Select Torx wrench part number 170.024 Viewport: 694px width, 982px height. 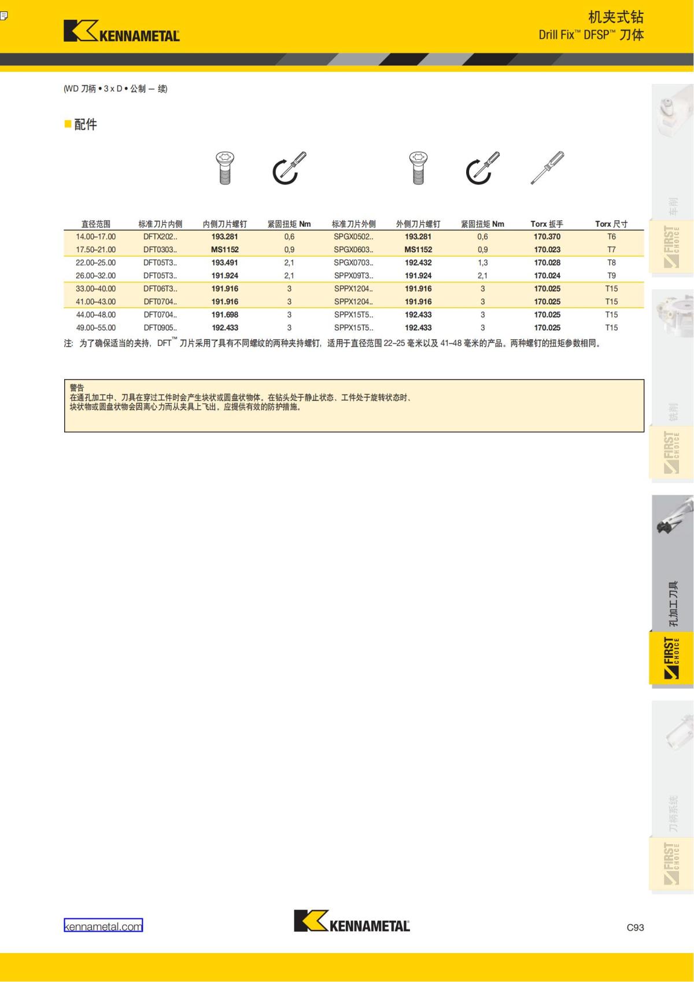547,276
